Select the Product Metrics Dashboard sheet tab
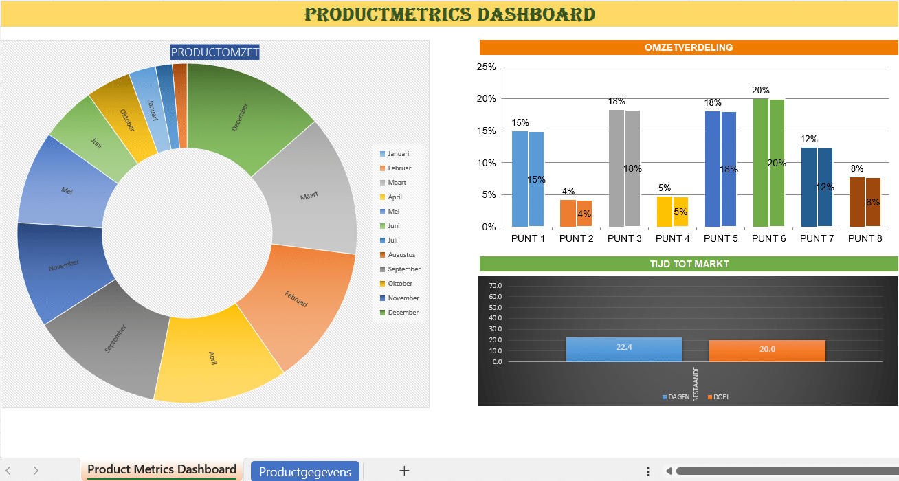The height and width of the screenshot is (481, 899). [162, 470]
